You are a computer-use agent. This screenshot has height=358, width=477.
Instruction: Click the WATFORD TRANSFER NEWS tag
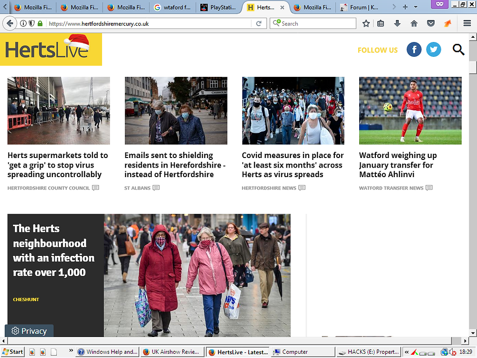click(391, 188)
